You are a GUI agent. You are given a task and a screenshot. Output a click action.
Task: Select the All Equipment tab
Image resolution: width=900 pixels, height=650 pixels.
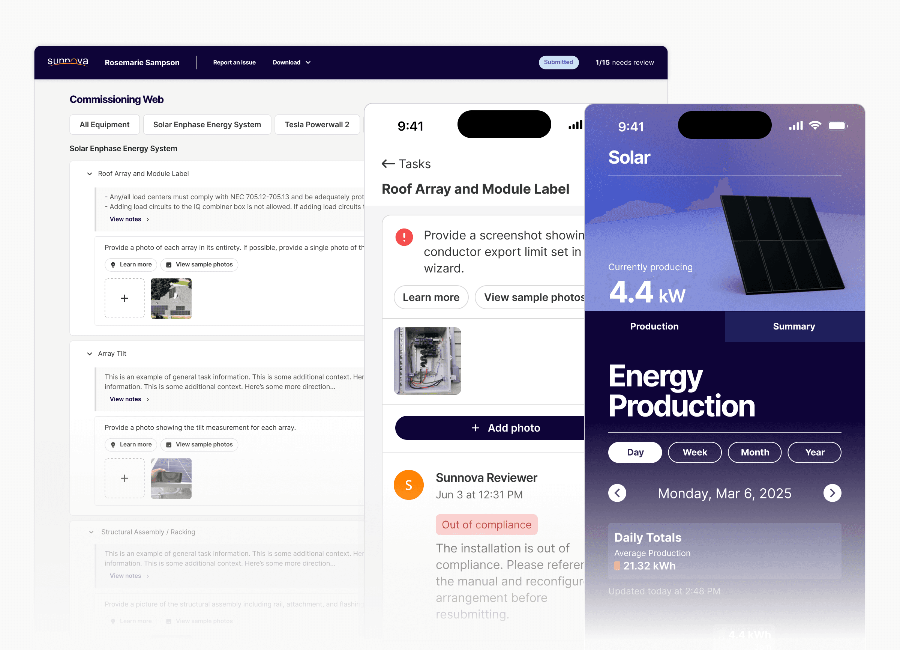coord(104,125)
